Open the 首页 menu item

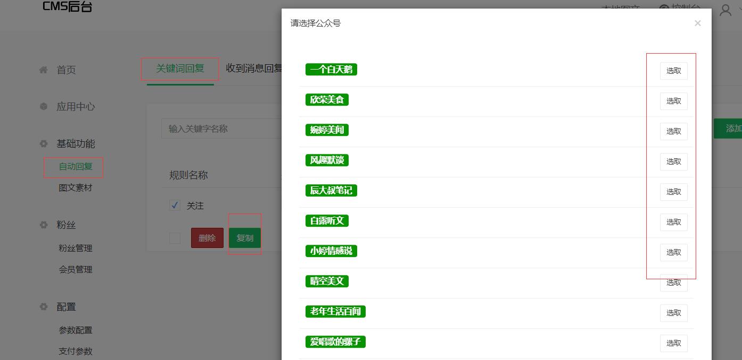67,70
